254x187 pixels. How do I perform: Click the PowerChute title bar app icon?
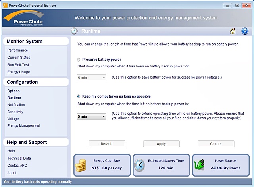point(5,5)
